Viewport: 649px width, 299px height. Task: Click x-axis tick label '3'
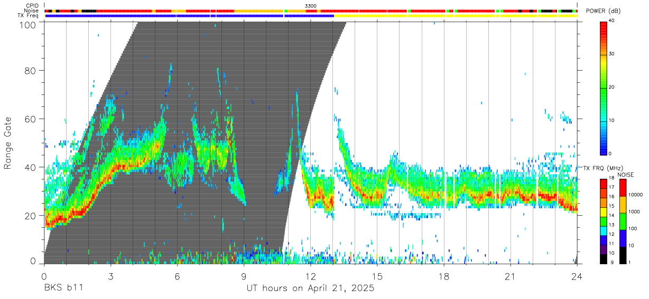[110, 276]
